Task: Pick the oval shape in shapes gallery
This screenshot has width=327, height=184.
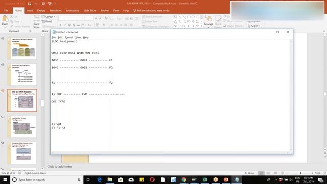Action: [193, 17]
